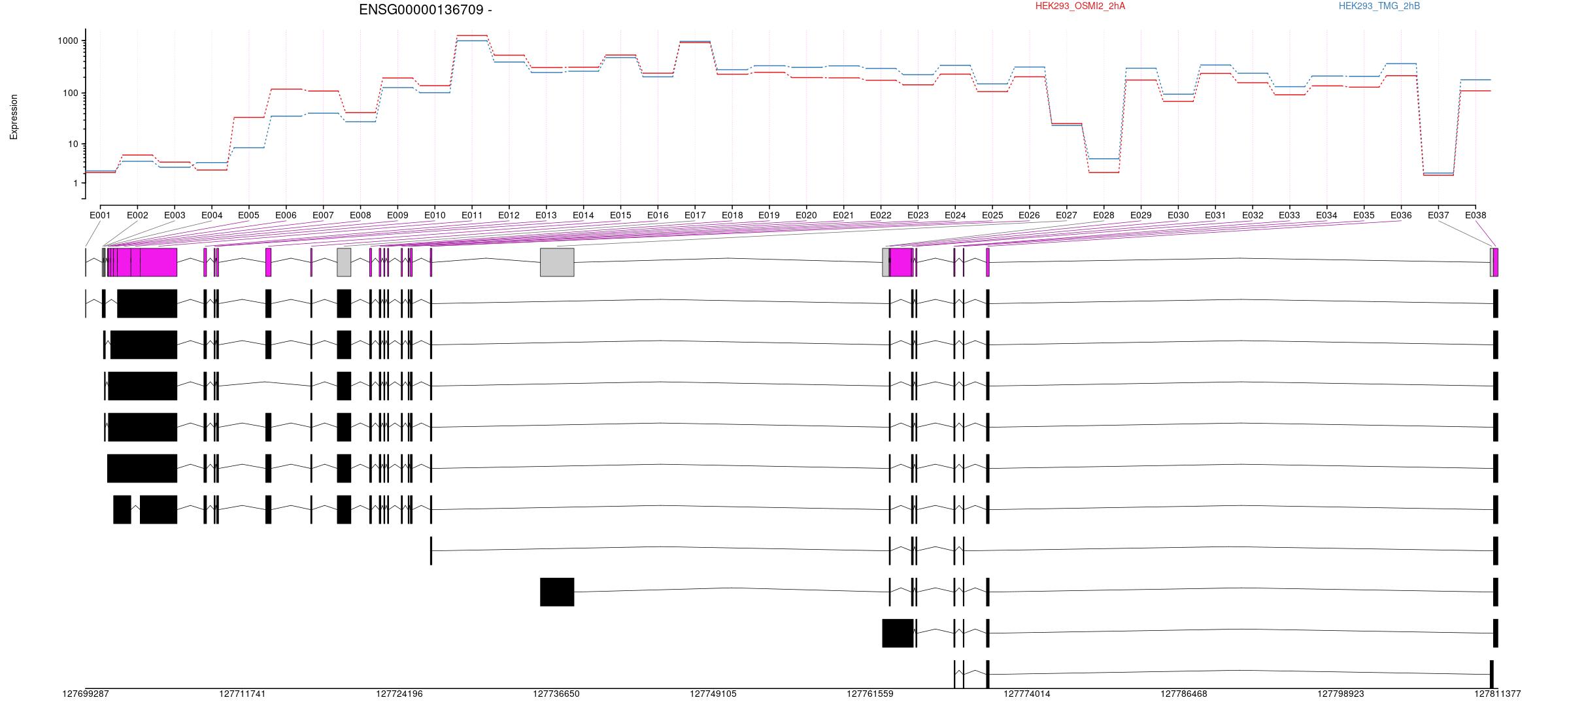The width and height of the screenshot is (1569, 706).
Task: Click exon label E016
Action: [x=658, y=215]
